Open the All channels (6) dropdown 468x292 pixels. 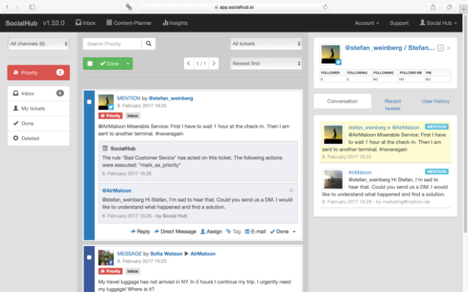tap(38, 44)
